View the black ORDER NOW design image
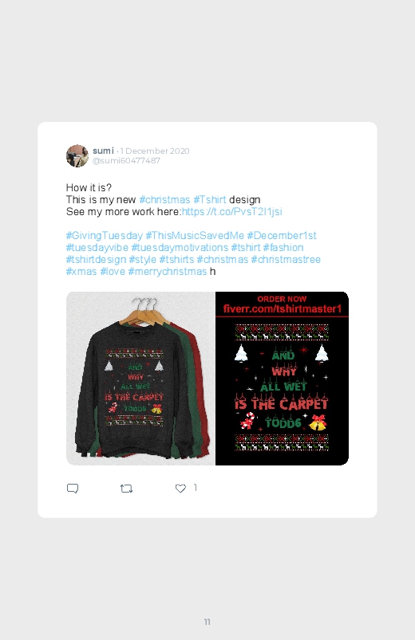The height and width of the screenshot is (640, 415). click(x=282, y=379)
